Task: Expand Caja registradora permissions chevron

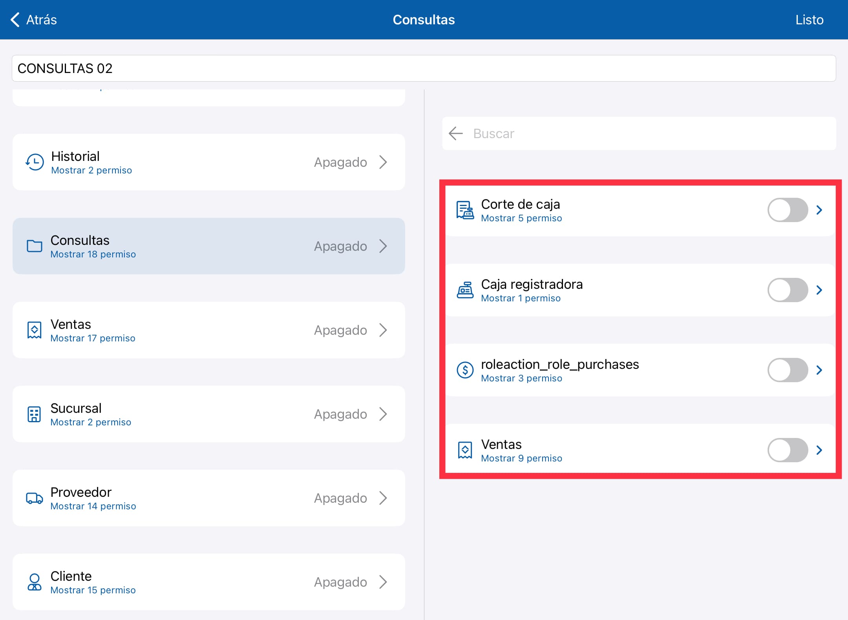Action: 819,290
